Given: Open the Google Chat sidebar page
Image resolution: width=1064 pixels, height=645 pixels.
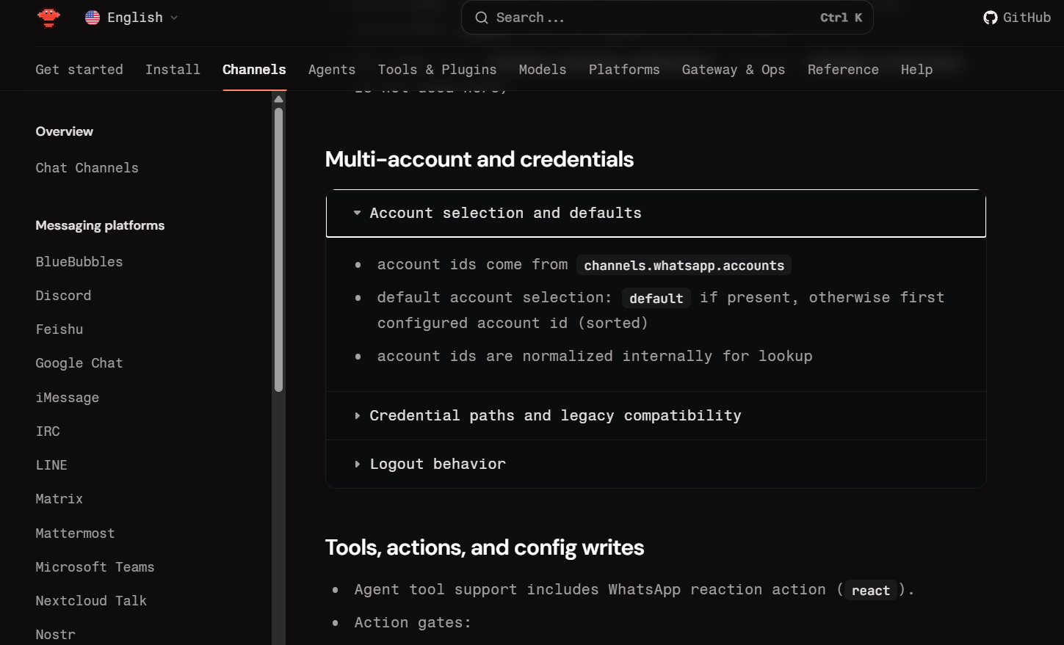Looking at the screenshot, I should pyautogui.click(x=79, y=363).
